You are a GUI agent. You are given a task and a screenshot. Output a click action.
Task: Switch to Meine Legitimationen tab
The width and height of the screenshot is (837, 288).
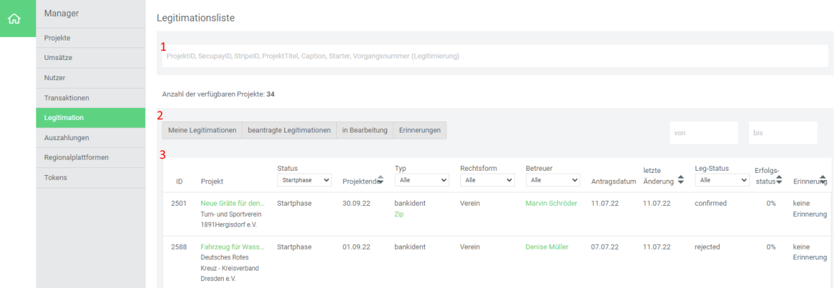click(x=202, y=130)
